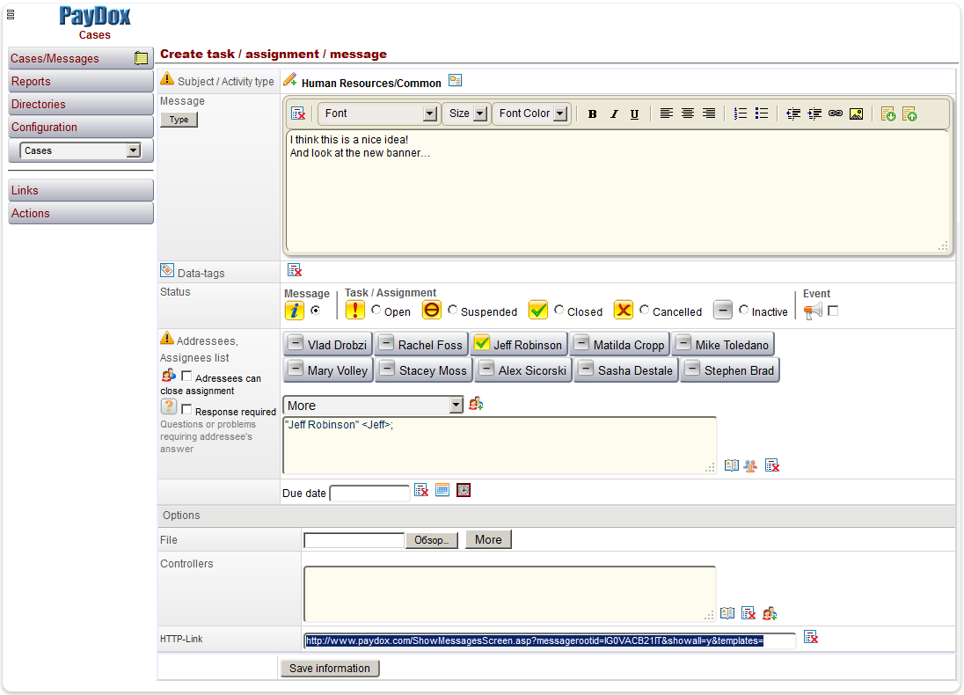Open Actions menu
Image resolution: width=964 pixels, height=695 pixels.
(81, 213)
